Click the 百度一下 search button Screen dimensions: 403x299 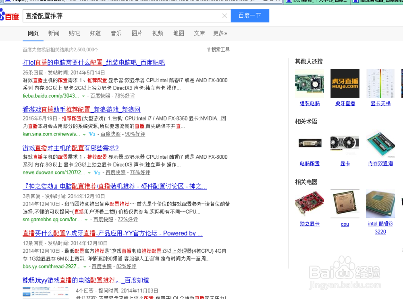[250, 16]
